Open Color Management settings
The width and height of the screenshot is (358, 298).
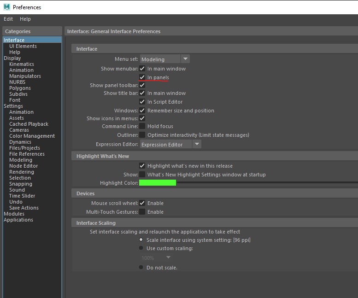tap(32, 136)
